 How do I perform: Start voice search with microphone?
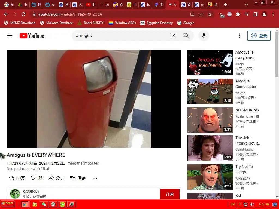pos(204,36)
